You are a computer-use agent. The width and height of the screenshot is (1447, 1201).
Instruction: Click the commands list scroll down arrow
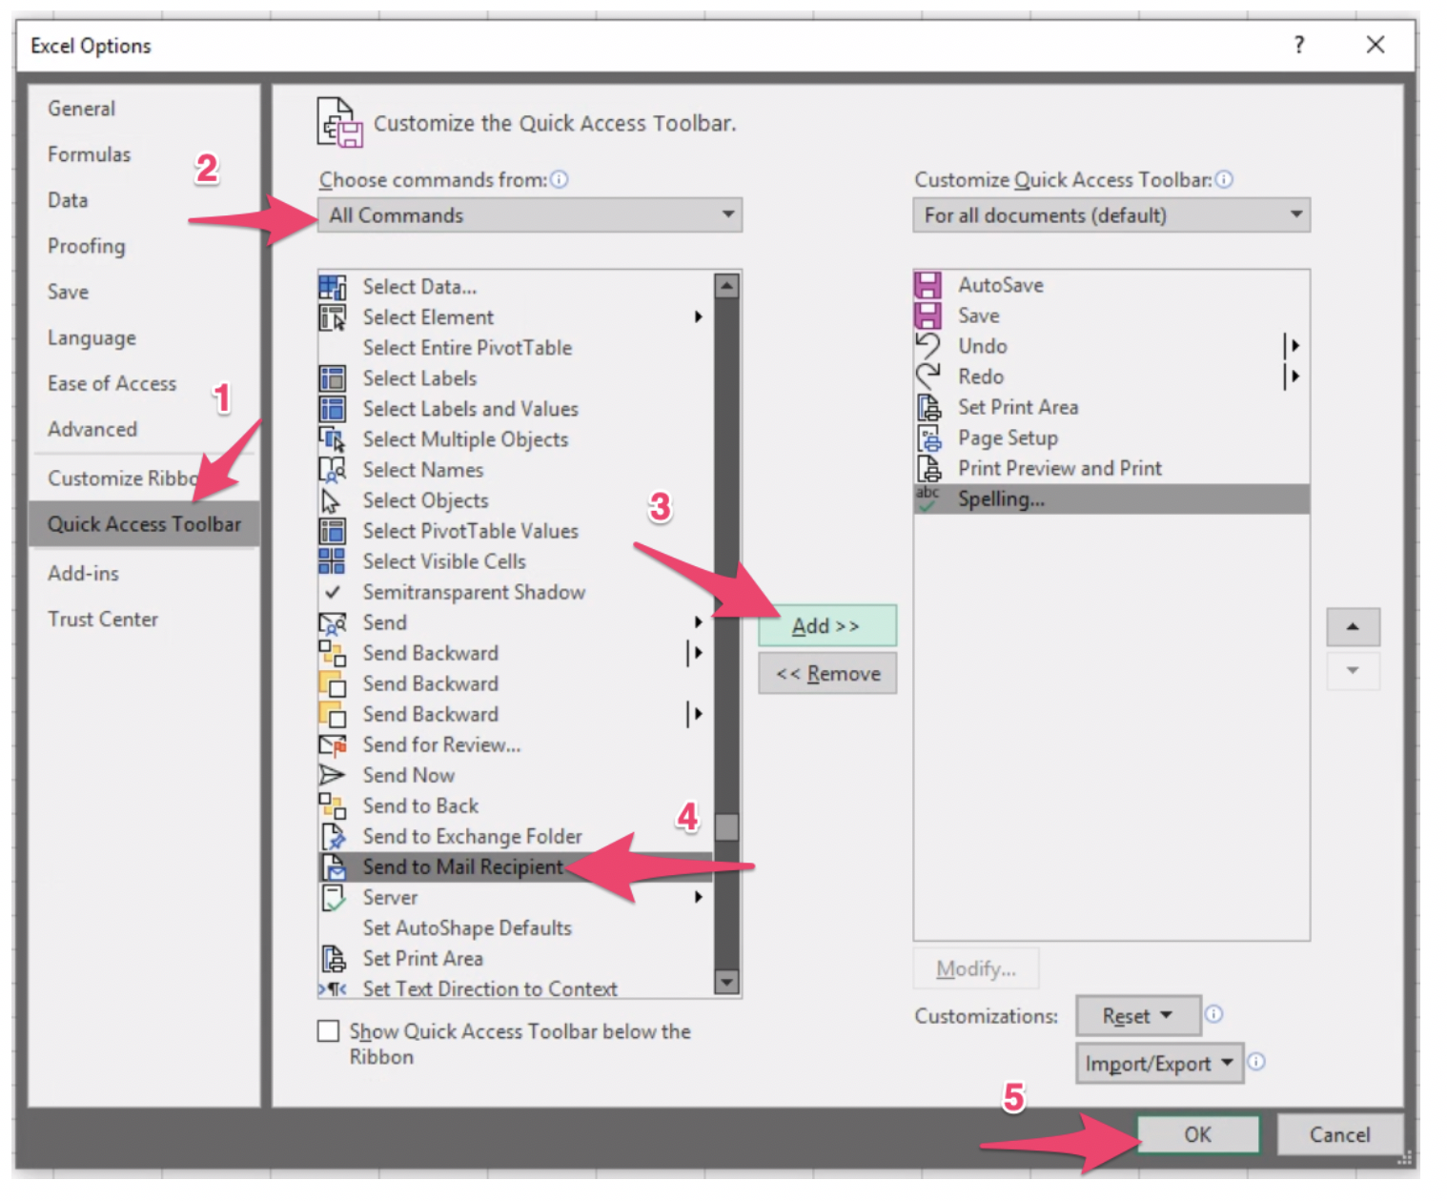coord(726,982)
